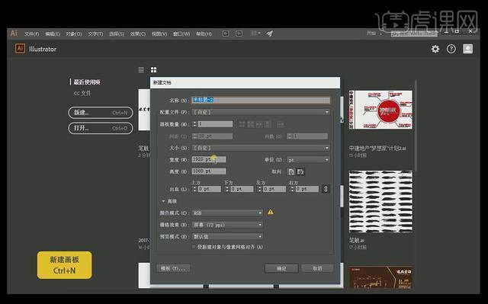Toggle the bleed link chain icon
Screen dimensions: 488x304
click(x=326, y=189)
